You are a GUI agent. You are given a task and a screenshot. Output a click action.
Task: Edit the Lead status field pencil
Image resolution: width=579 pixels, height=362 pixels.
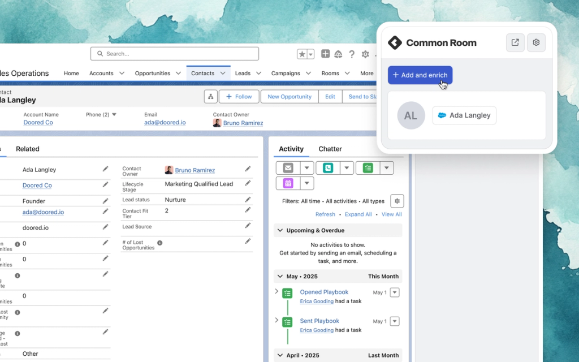pyautogui.click(x=247, y=199)
